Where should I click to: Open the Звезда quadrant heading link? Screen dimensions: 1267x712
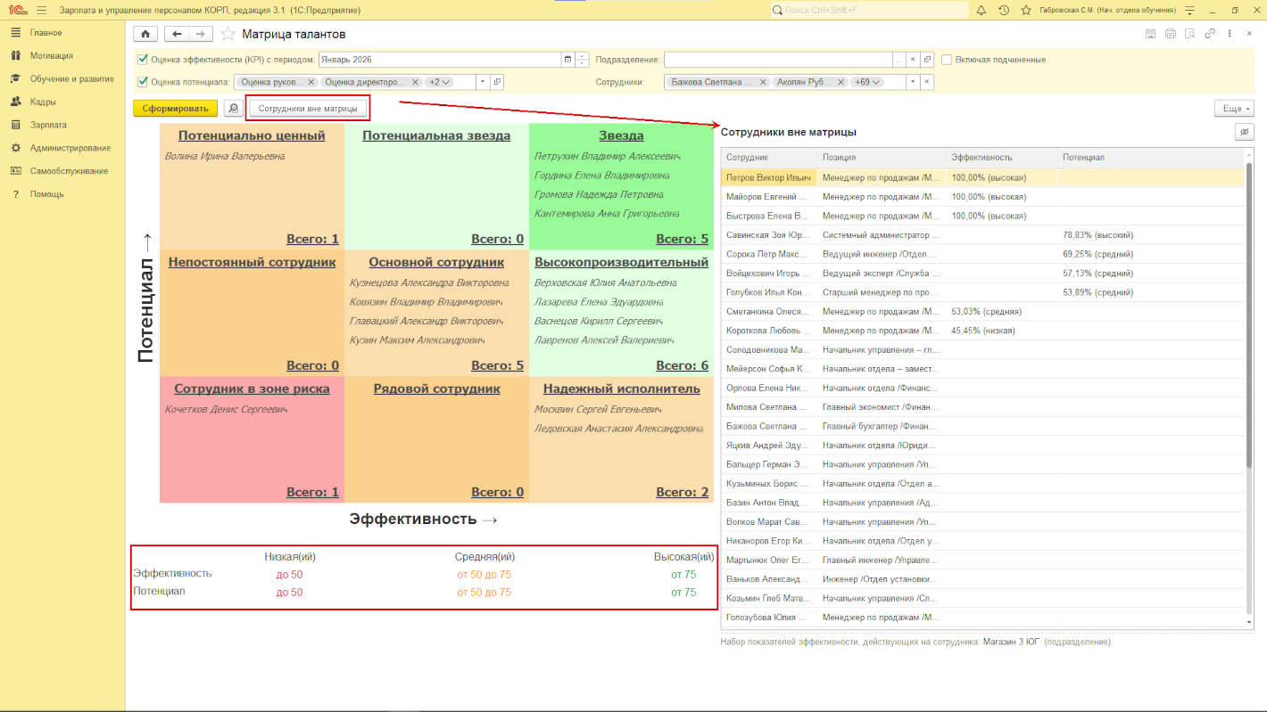[x=621, y=136]
